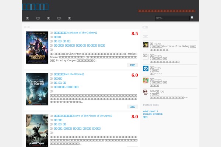Image resolution: width=221 pixels, height=147 pixels.
Task: Focus the search input field
Action: pos(171,18)
